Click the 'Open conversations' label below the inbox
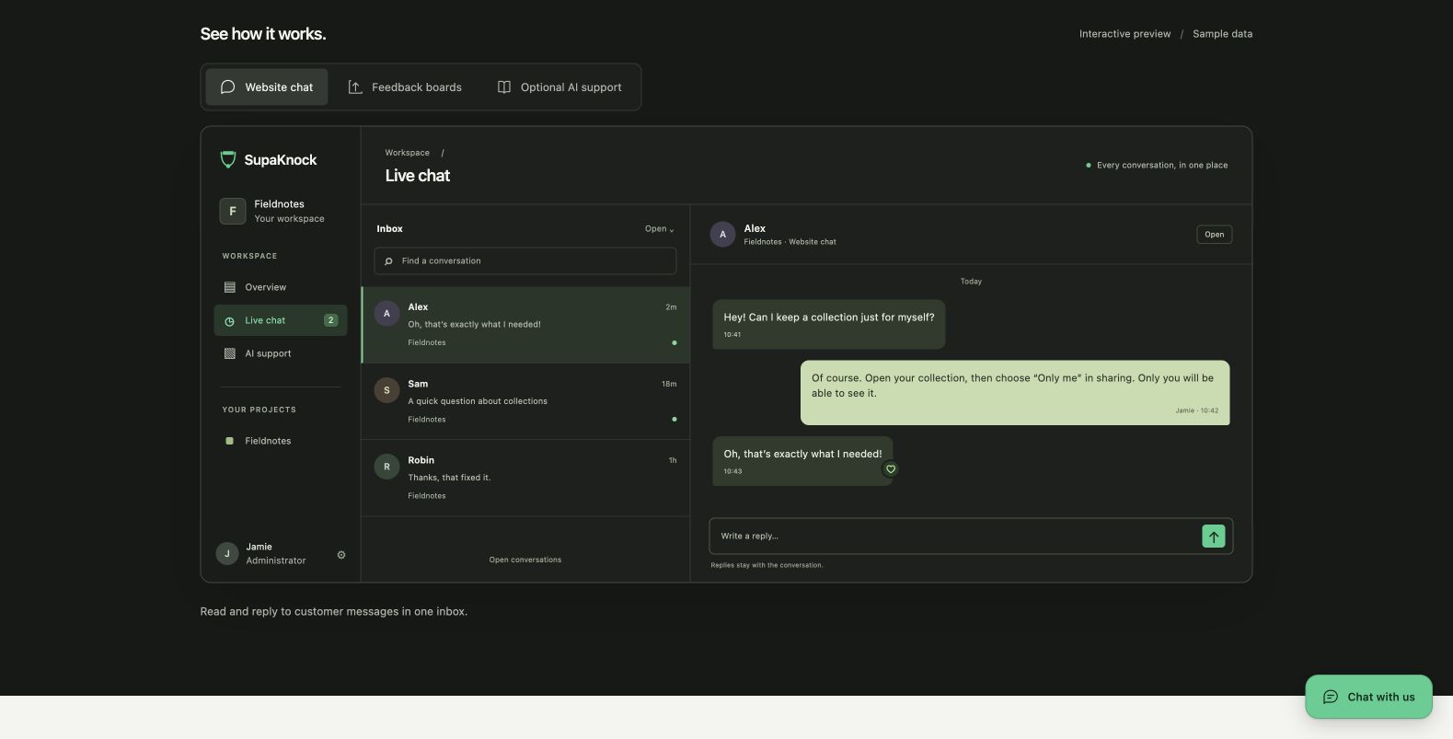The height and width of the screenshot is (739, 1453). point(525,560)
